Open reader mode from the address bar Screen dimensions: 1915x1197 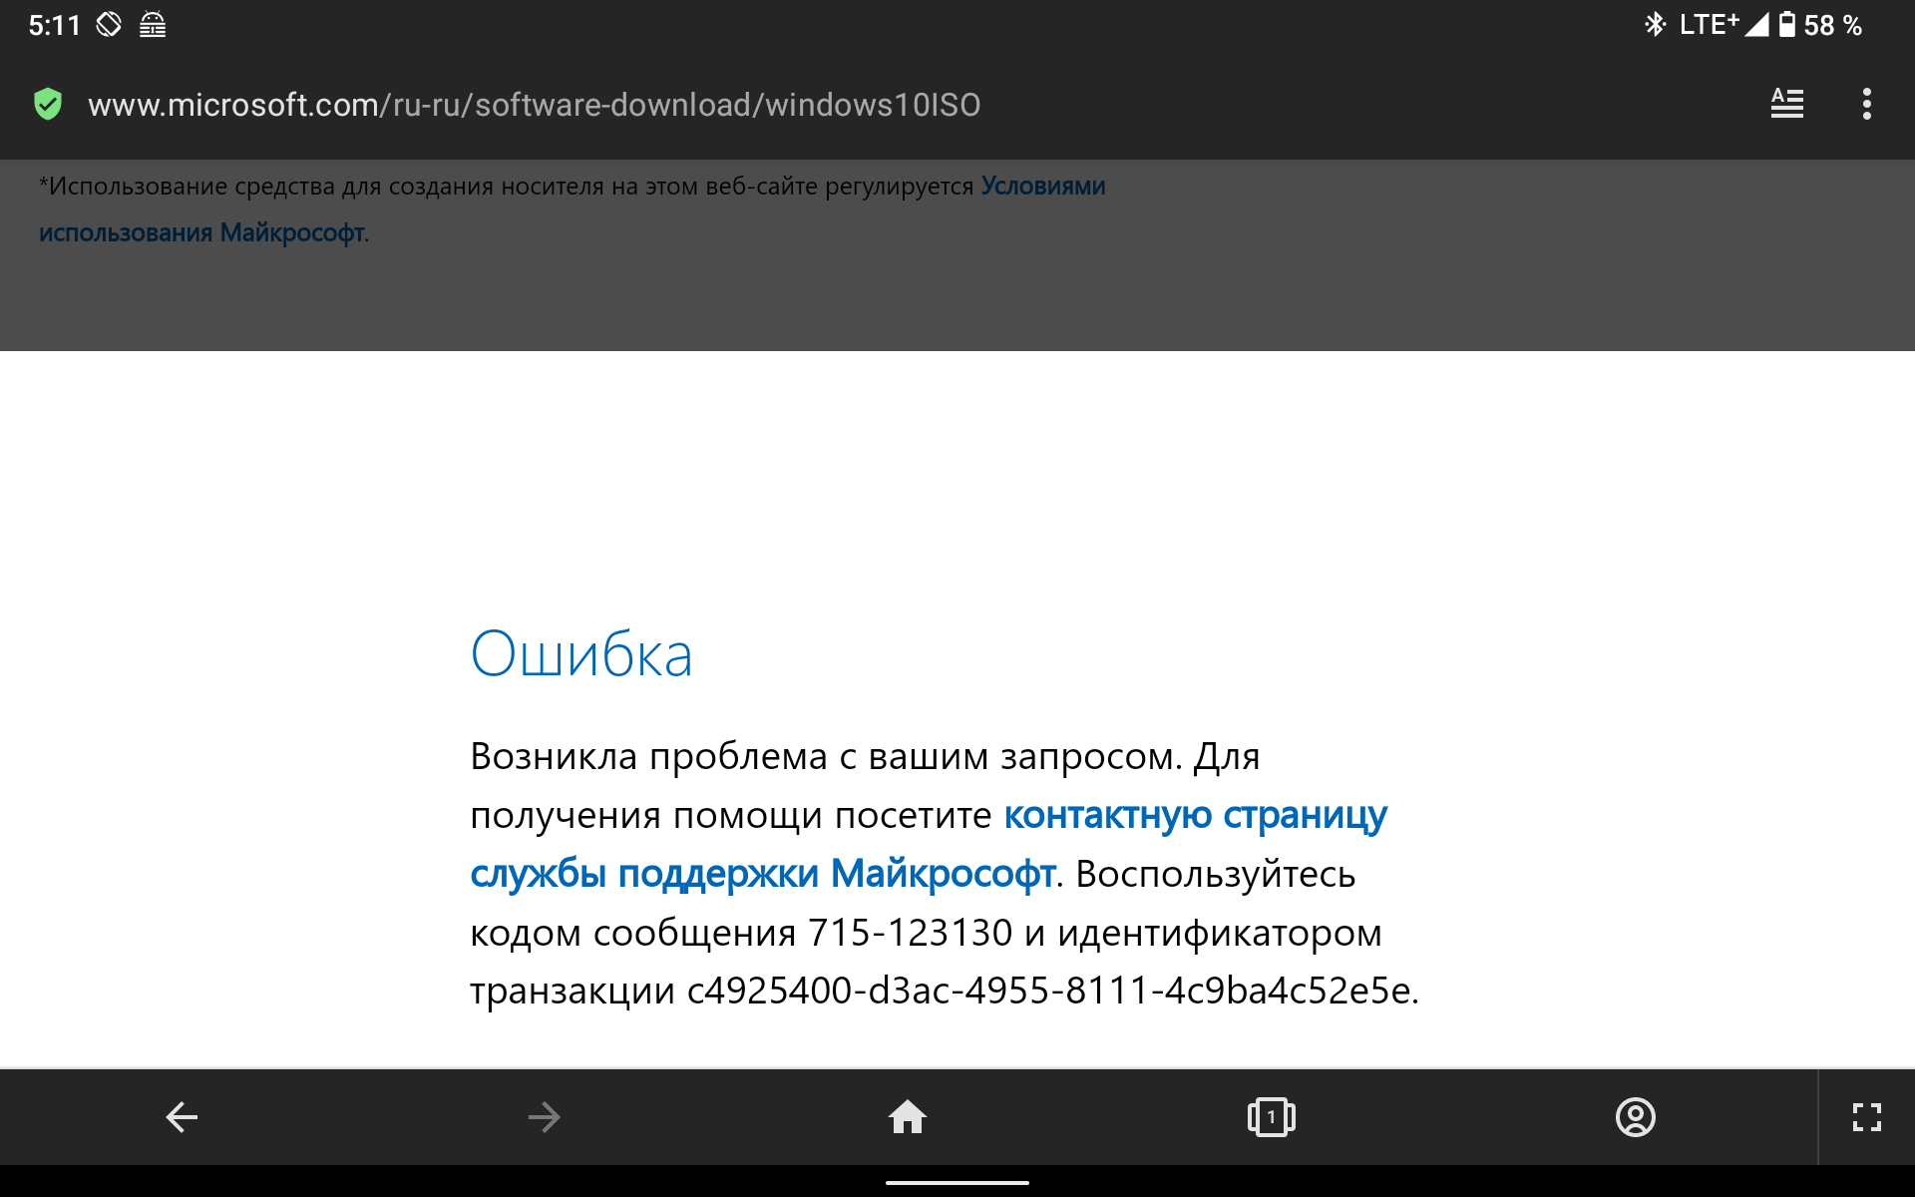(1786, 104)
